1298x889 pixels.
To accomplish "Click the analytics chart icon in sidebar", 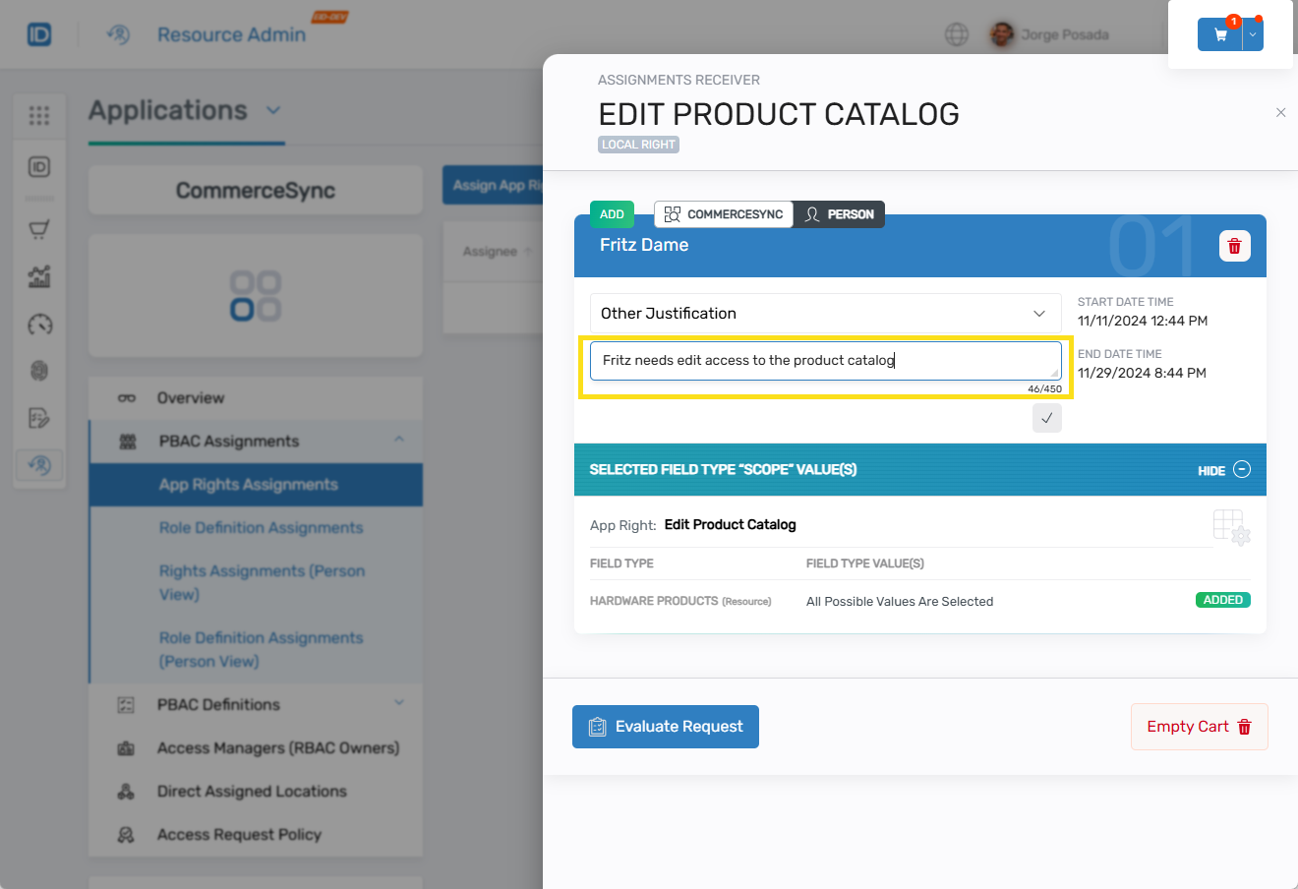I will [x=39, y=276].
